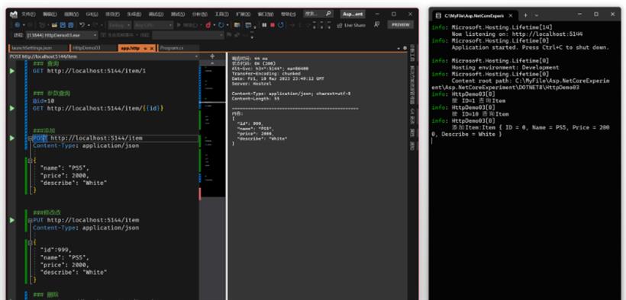626x300 pixels.
Task: Click the Content-Type: application/json line under POST
Action: click(86, 146)
